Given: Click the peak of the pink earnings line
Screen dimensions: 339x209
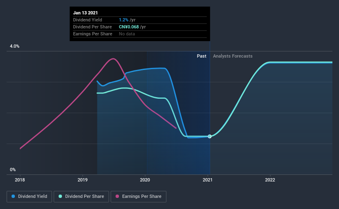Looking at the screenshot, I should (x=113, y=58).
